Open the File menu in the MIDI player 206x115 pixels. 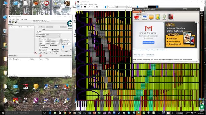78,4
